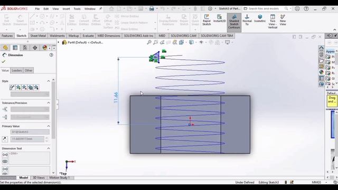Switch to the Evaluate tab
The width and height of the screenshot is (338, 190).
(88, 36)
